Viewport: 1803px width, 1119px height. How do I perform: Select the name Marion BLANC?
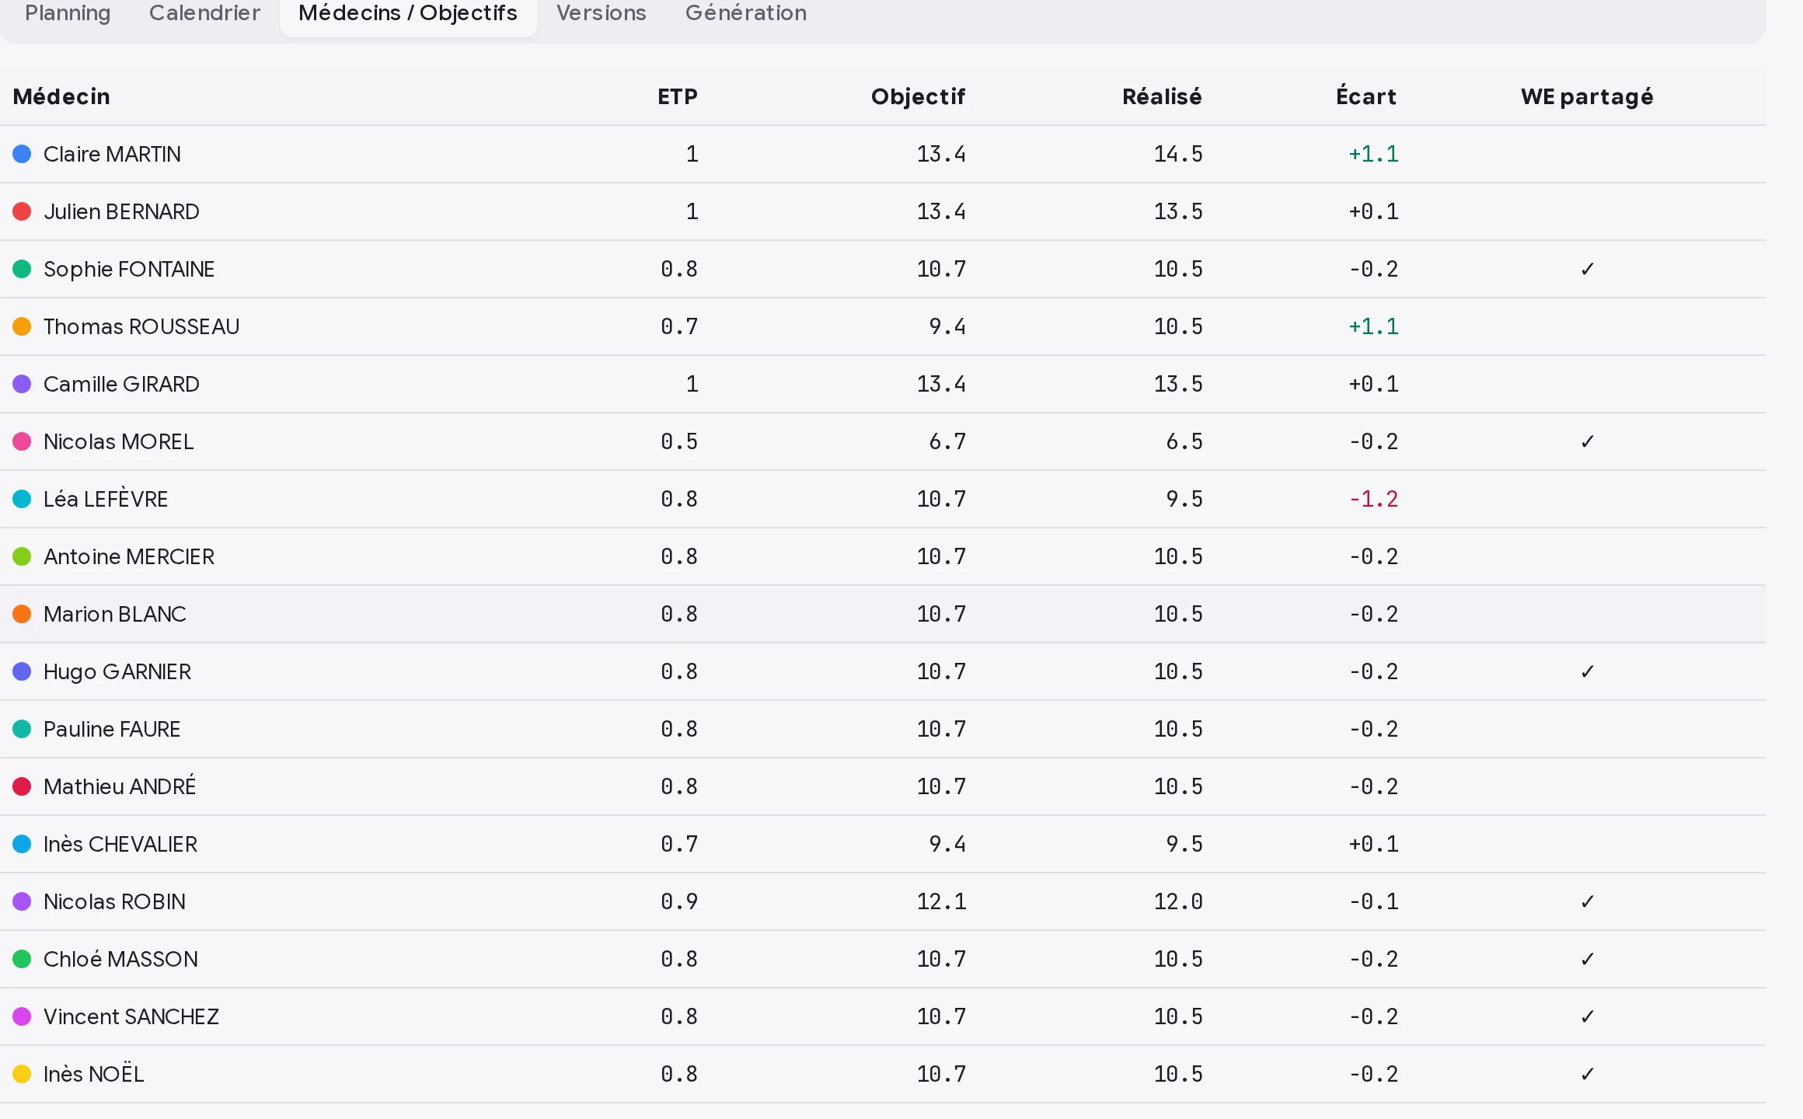pyautogui.click(x=115, y=614)
